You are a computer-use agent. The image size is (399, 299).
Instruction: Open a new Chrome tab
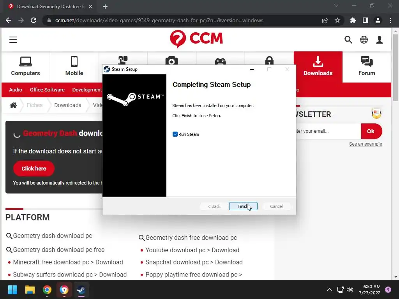pyautogui.click(x=105, y=7)
